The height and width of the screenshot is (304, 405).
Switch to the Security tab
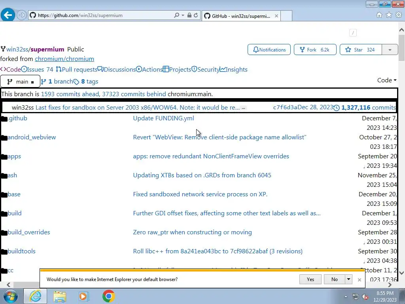point(205,70)
